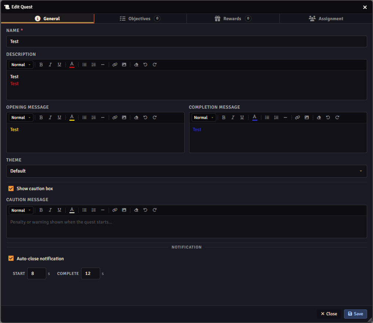Open Theme dropdown set to Default
The width and height of the screenshot is (373, 323).
[x=186, y=171]
